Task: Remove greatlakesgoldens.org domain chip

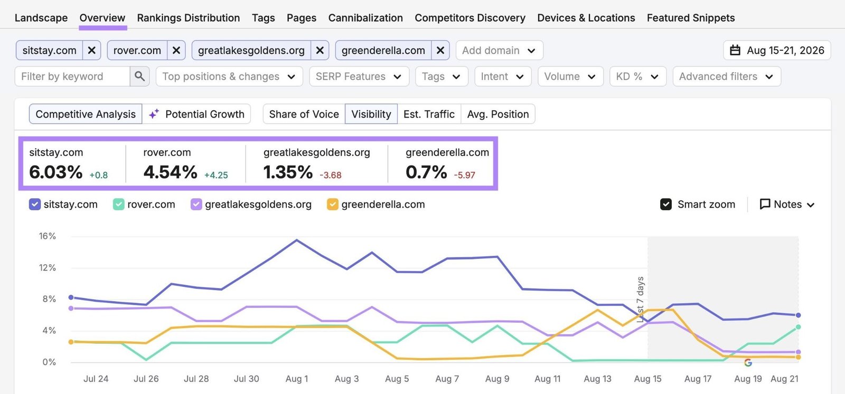Action: pos(320,50)
